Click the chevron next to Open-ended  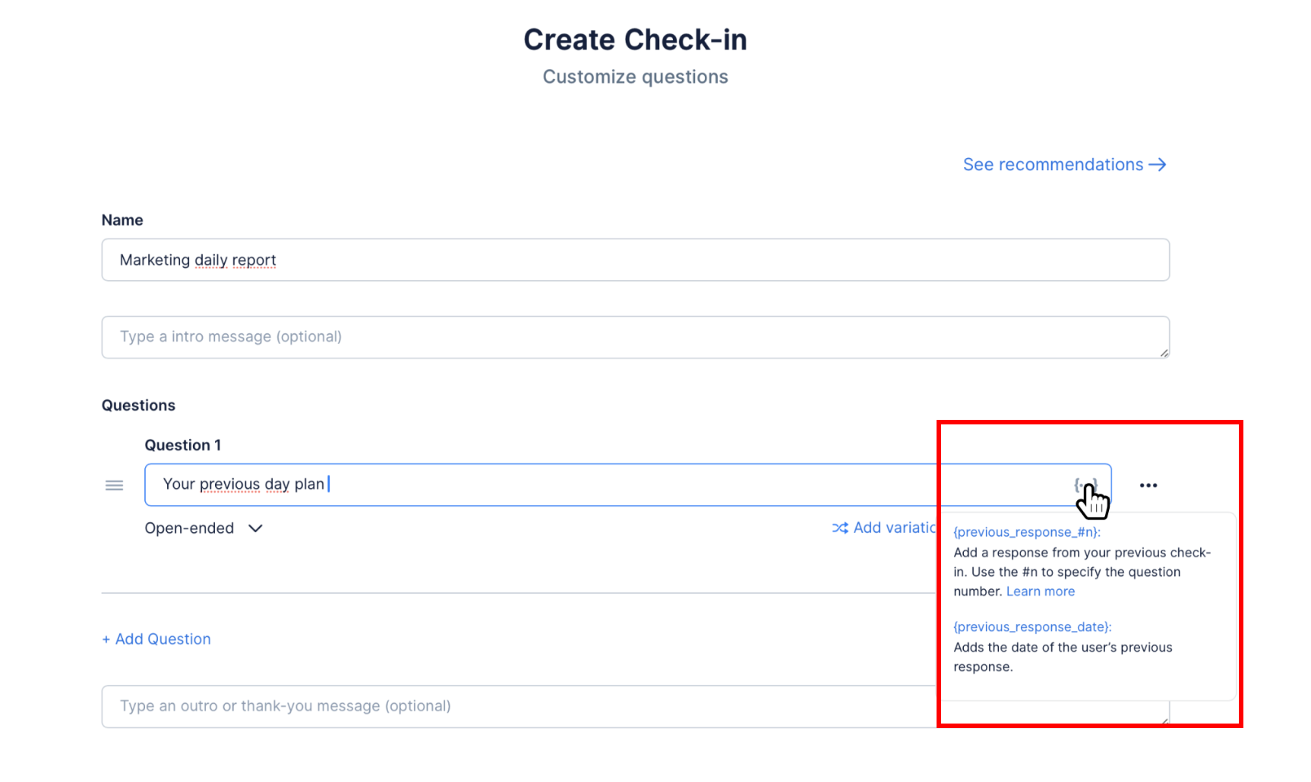255,528
